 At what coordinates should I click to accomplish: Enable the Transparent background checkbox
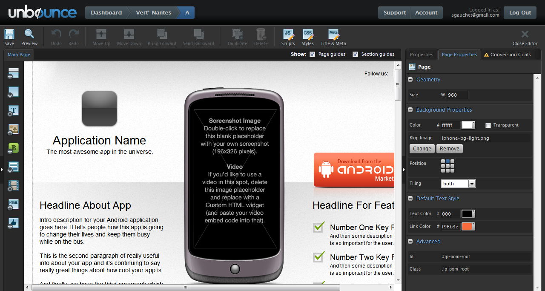tap(488, 125)
